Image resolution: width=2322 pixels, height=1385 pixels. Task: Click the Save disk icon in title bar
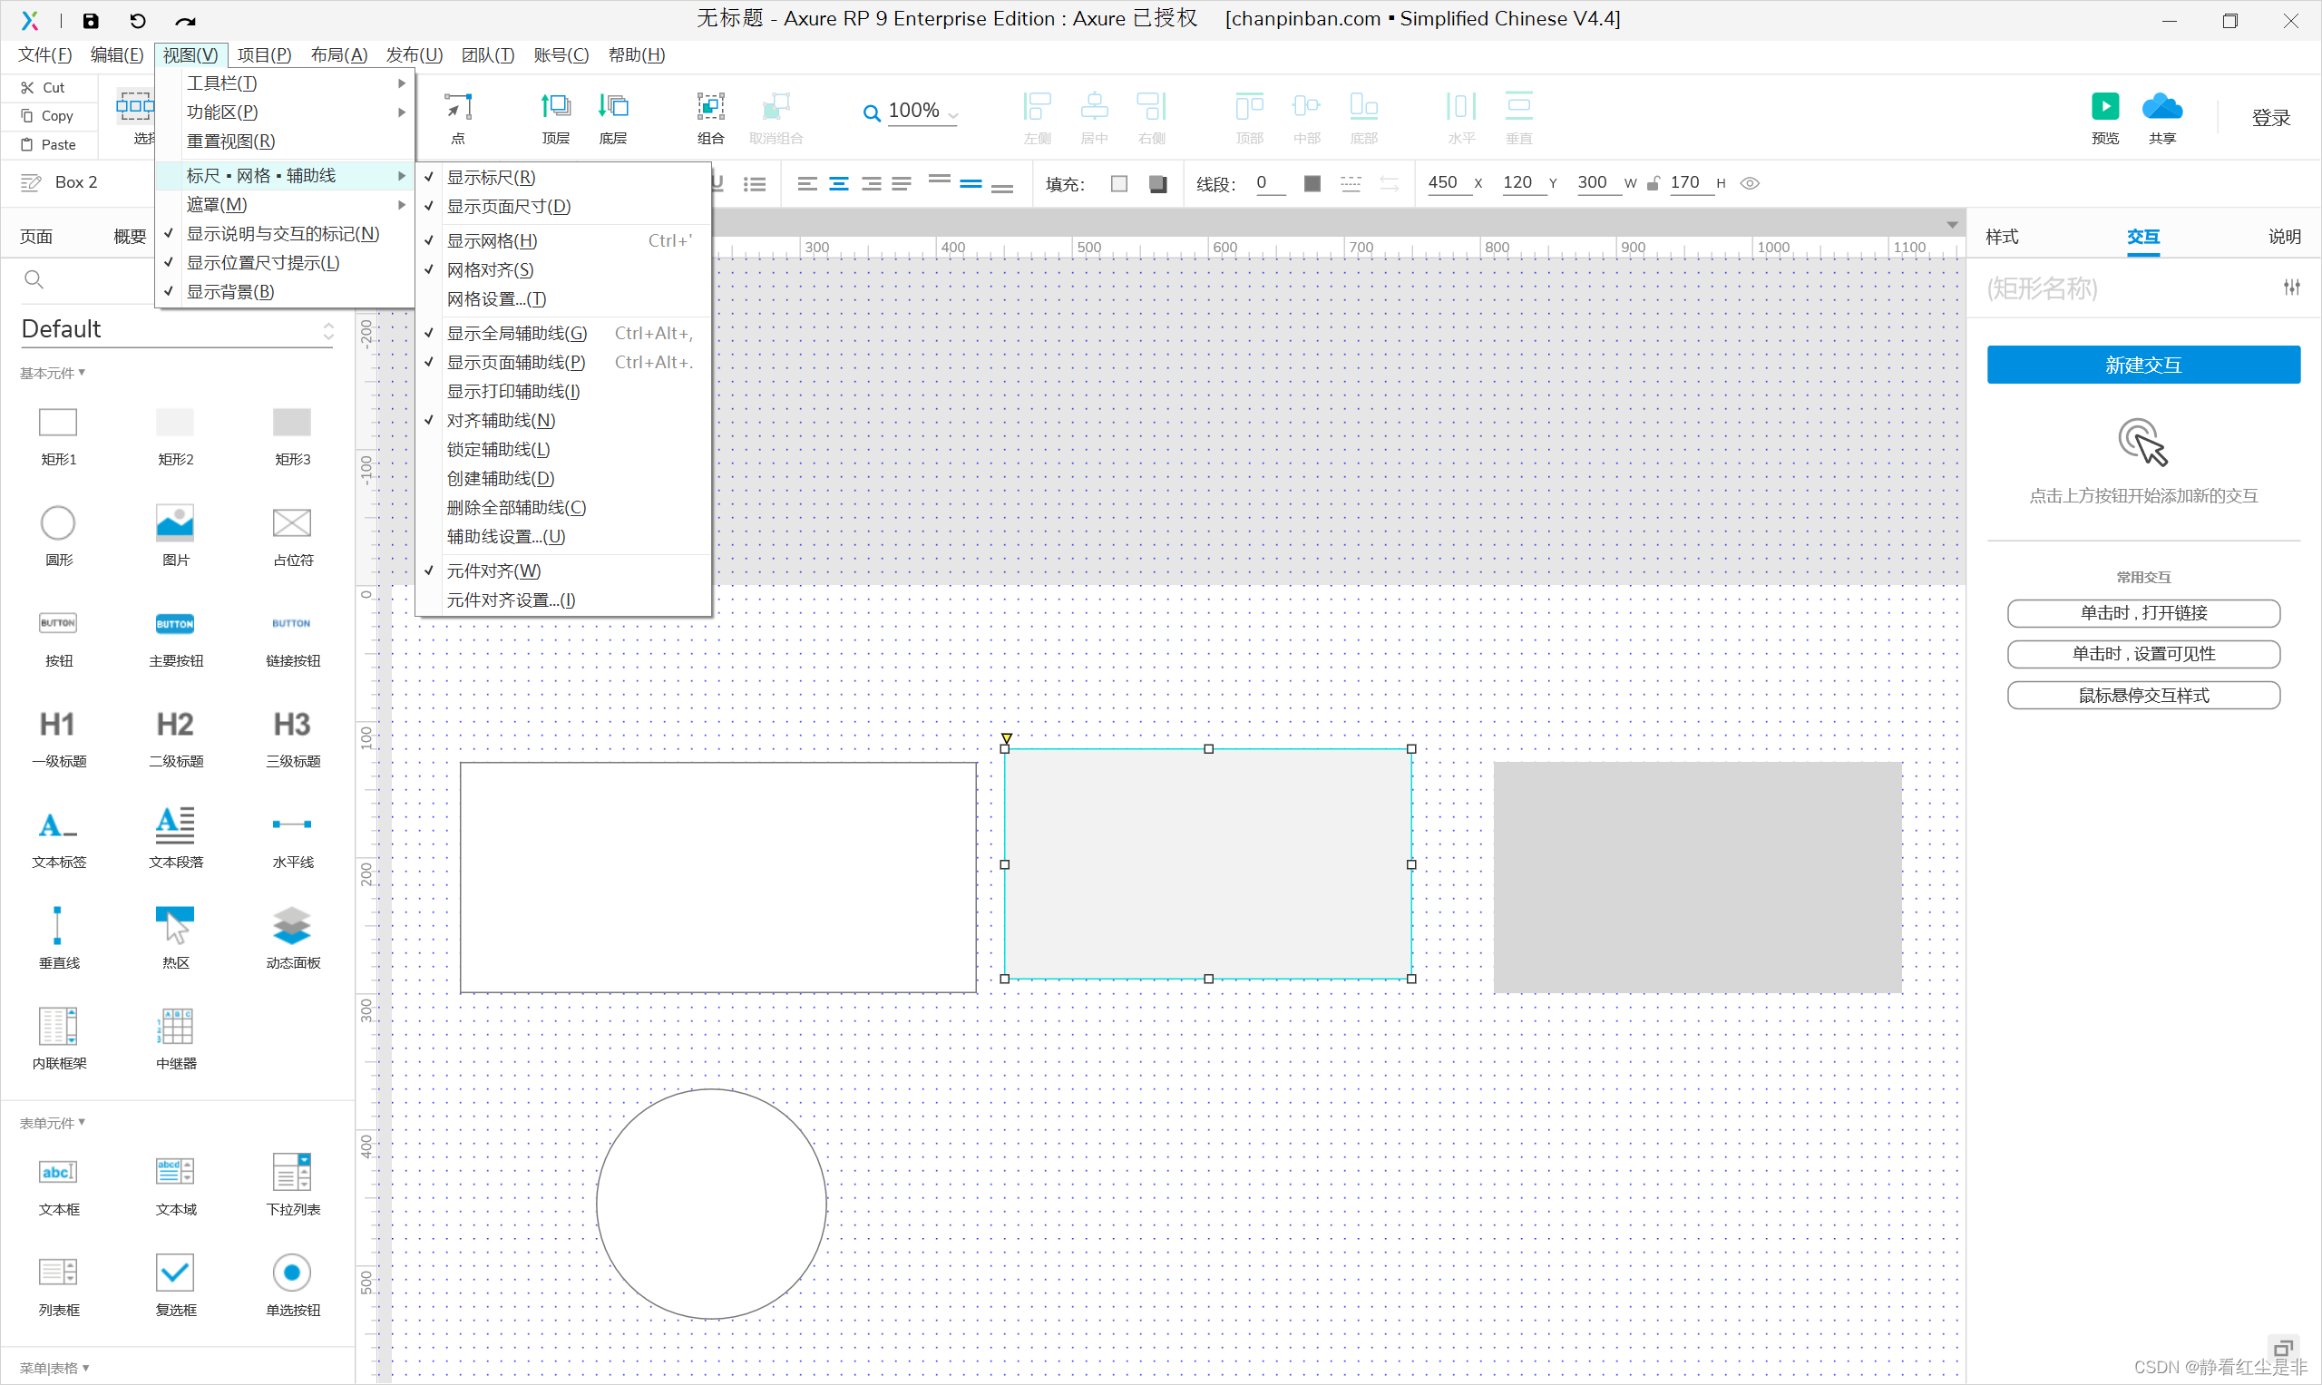(91, 21)
